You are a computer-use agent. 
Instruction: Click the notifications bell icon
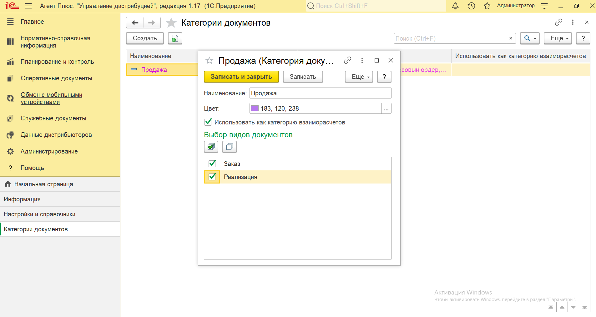click(455, 6)
